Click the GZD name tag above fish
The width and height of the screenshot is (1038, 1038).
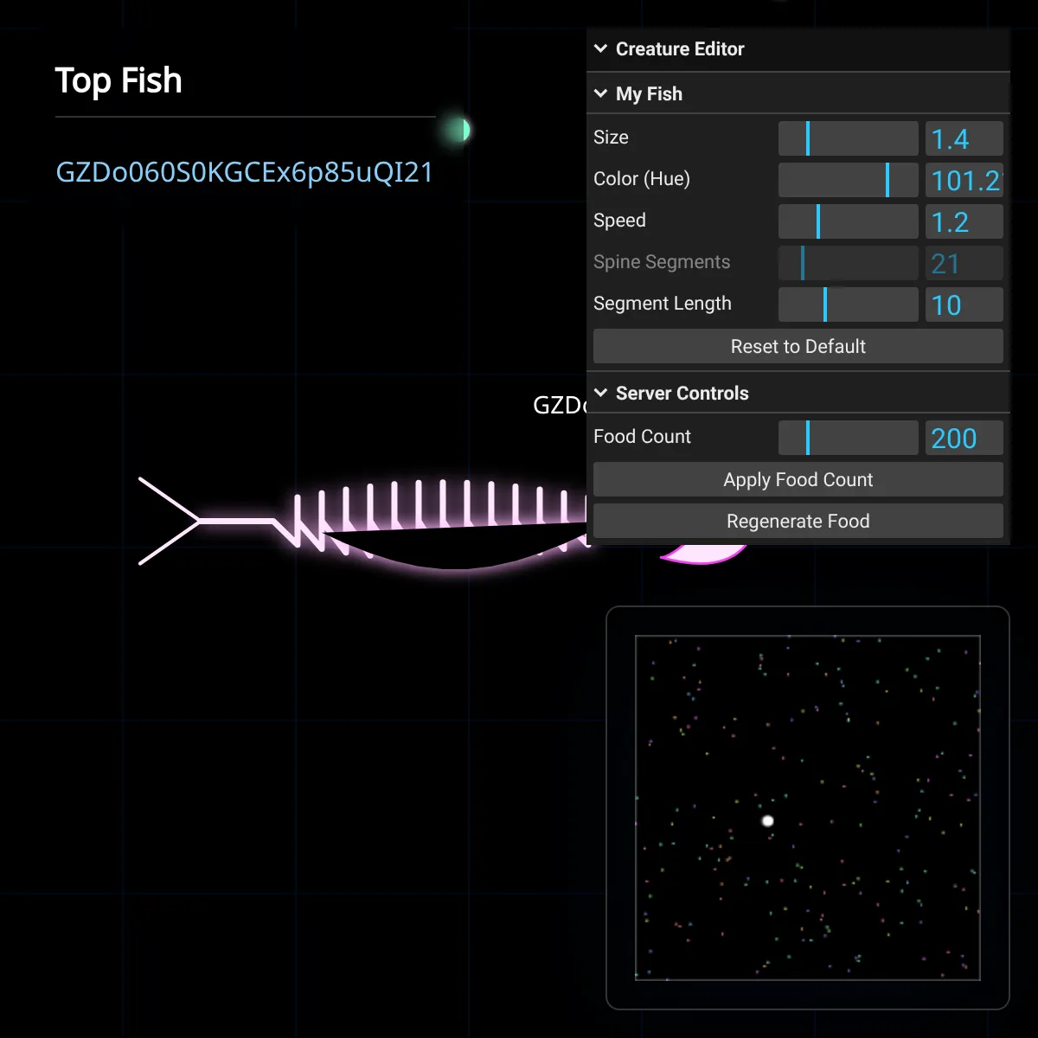coord(560,405)
